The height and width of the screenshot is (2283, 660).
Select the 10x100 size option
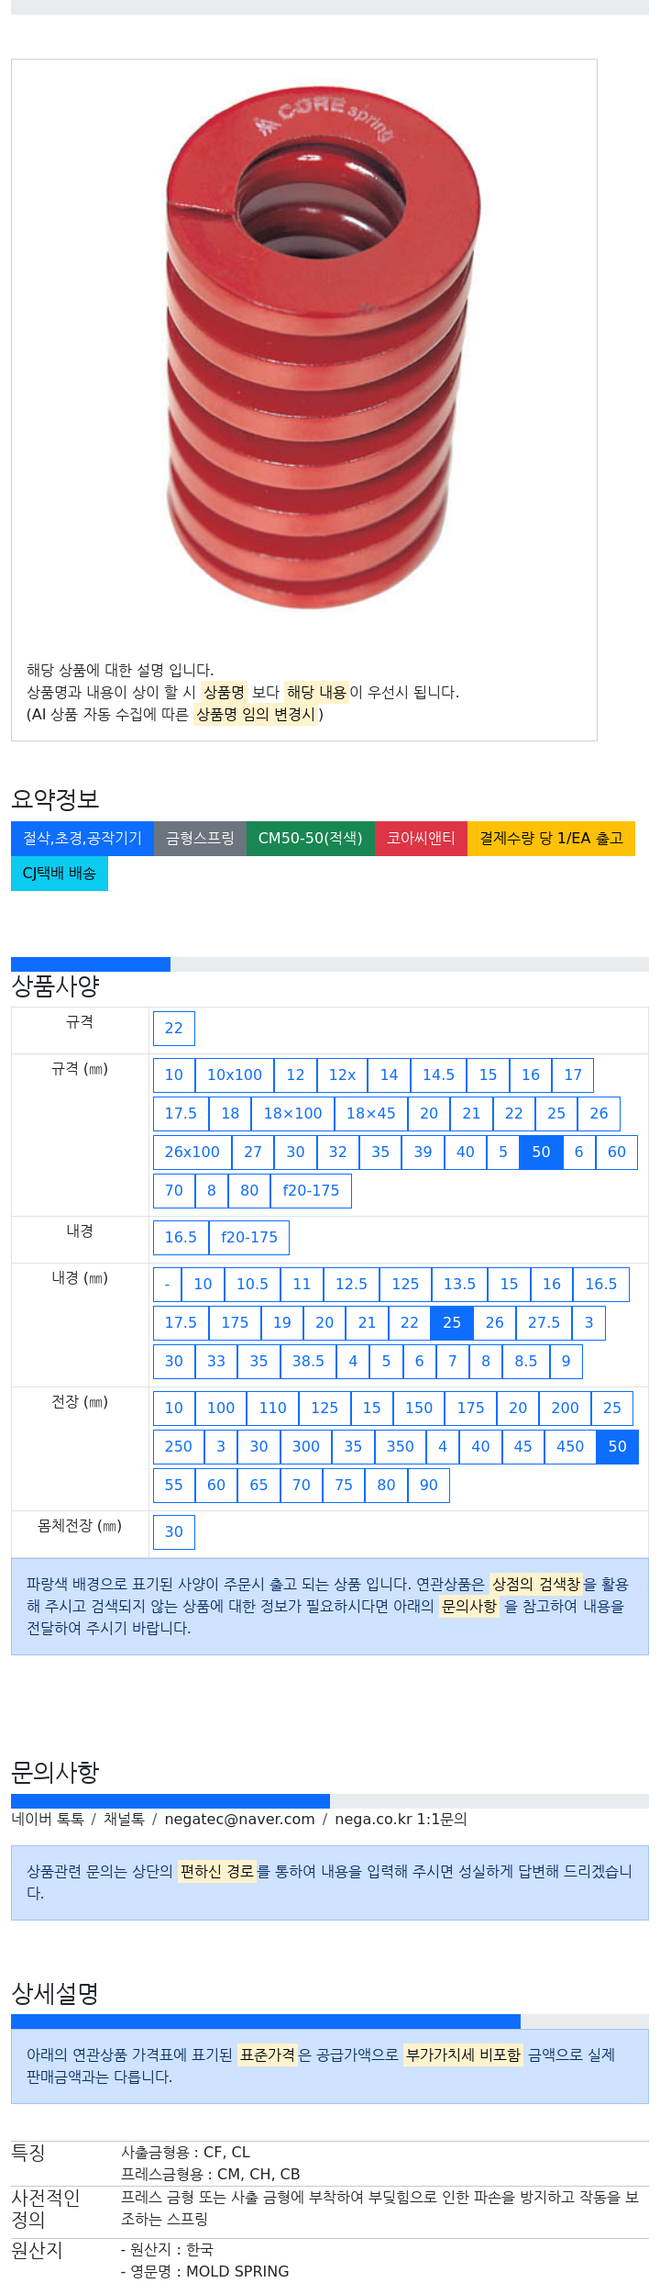point(235,1075)
